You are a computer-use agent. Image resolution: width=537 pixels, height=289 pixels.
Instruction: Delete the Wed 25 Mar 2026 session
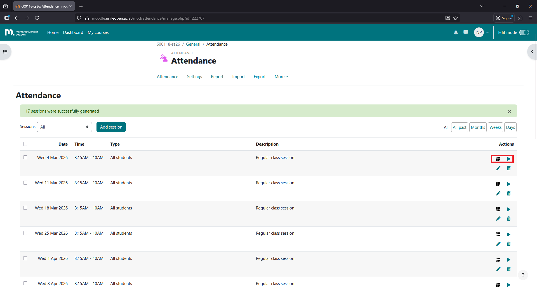(508, 244)
